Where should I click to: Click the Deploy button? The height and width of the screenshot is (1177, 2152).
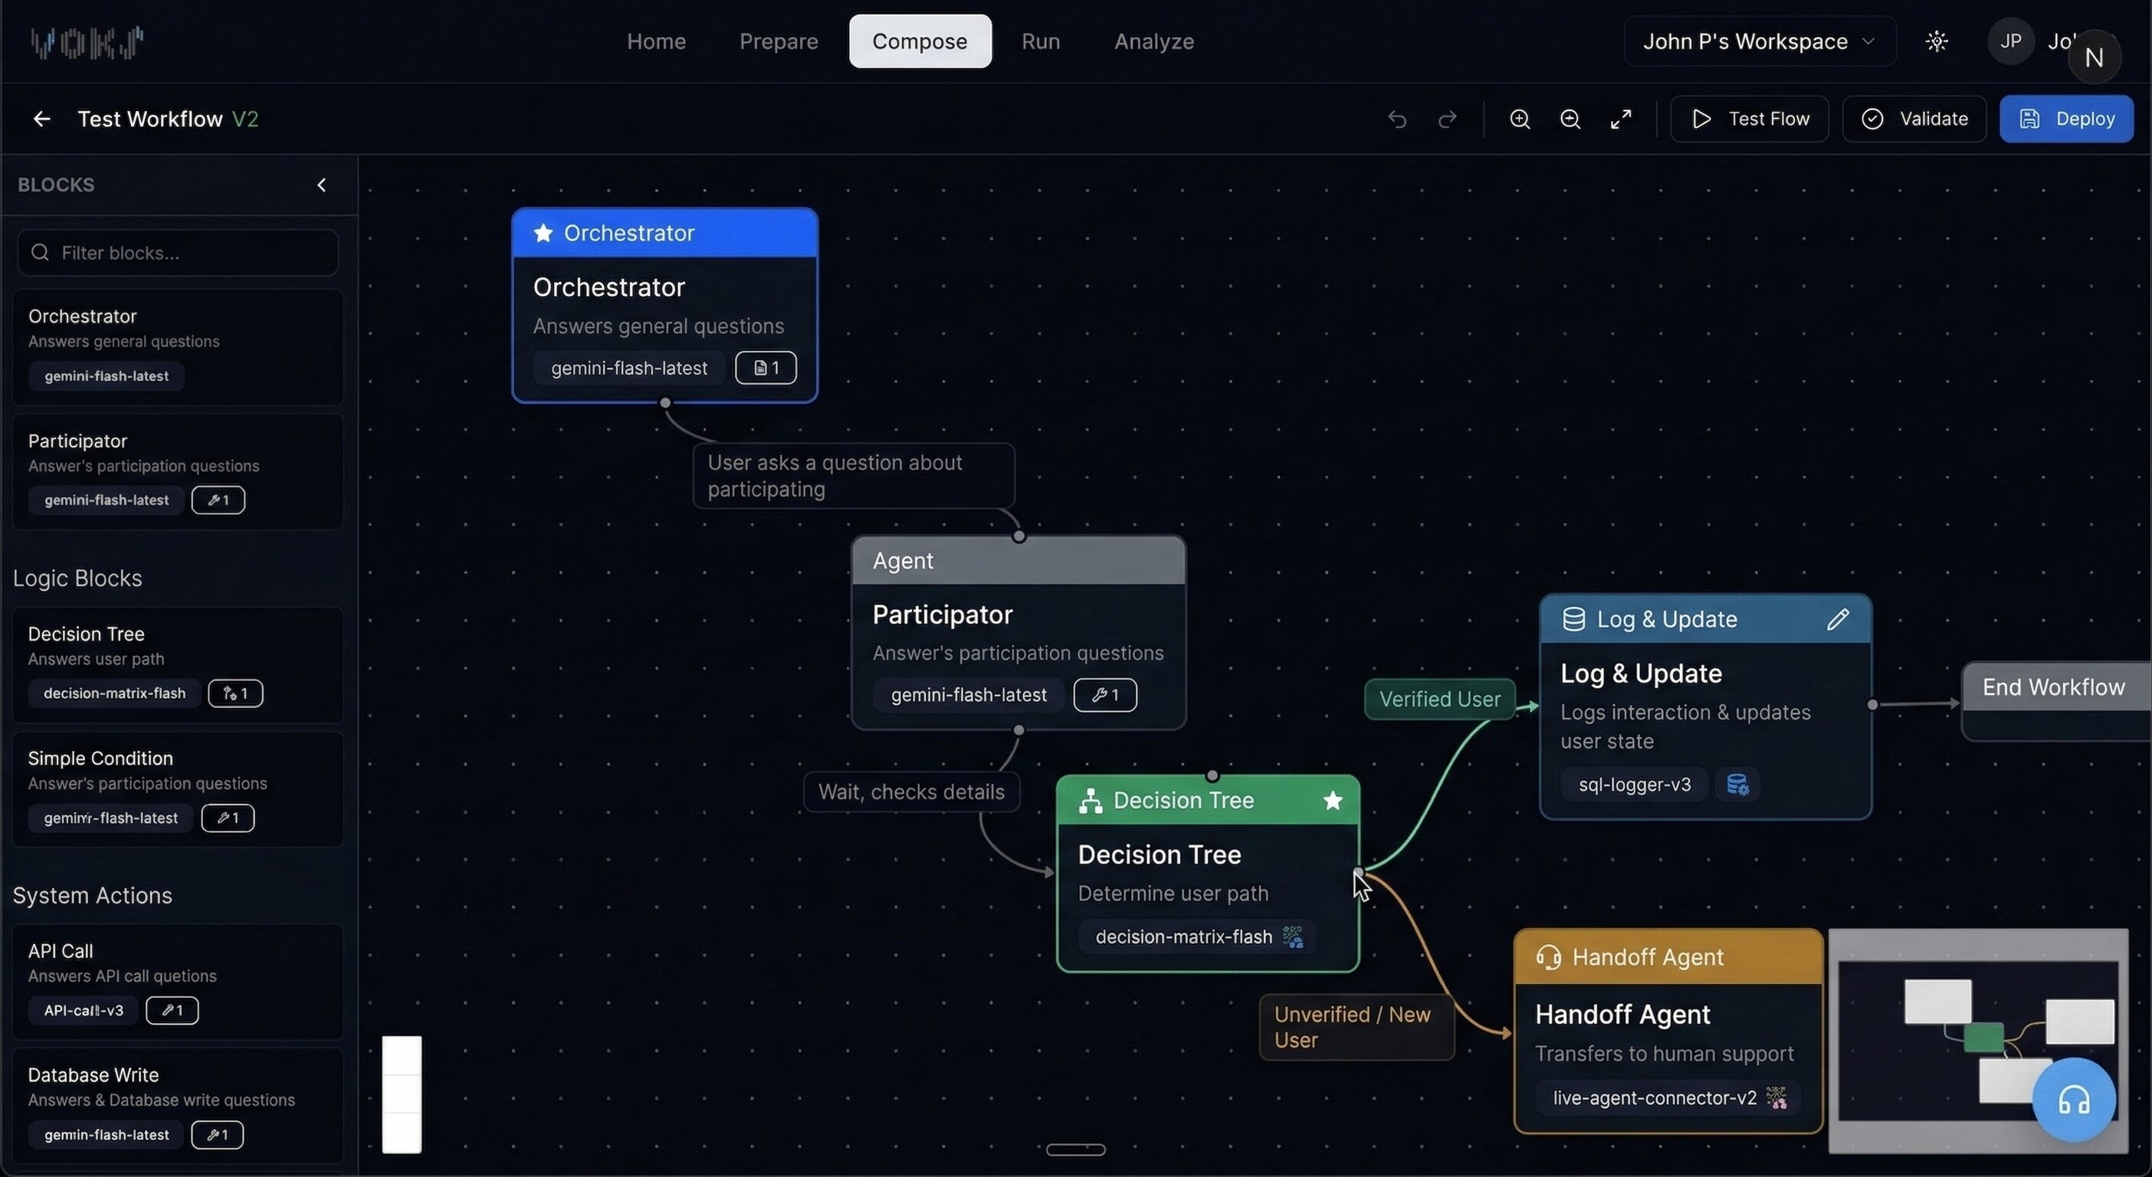[x=2066, y=120]
